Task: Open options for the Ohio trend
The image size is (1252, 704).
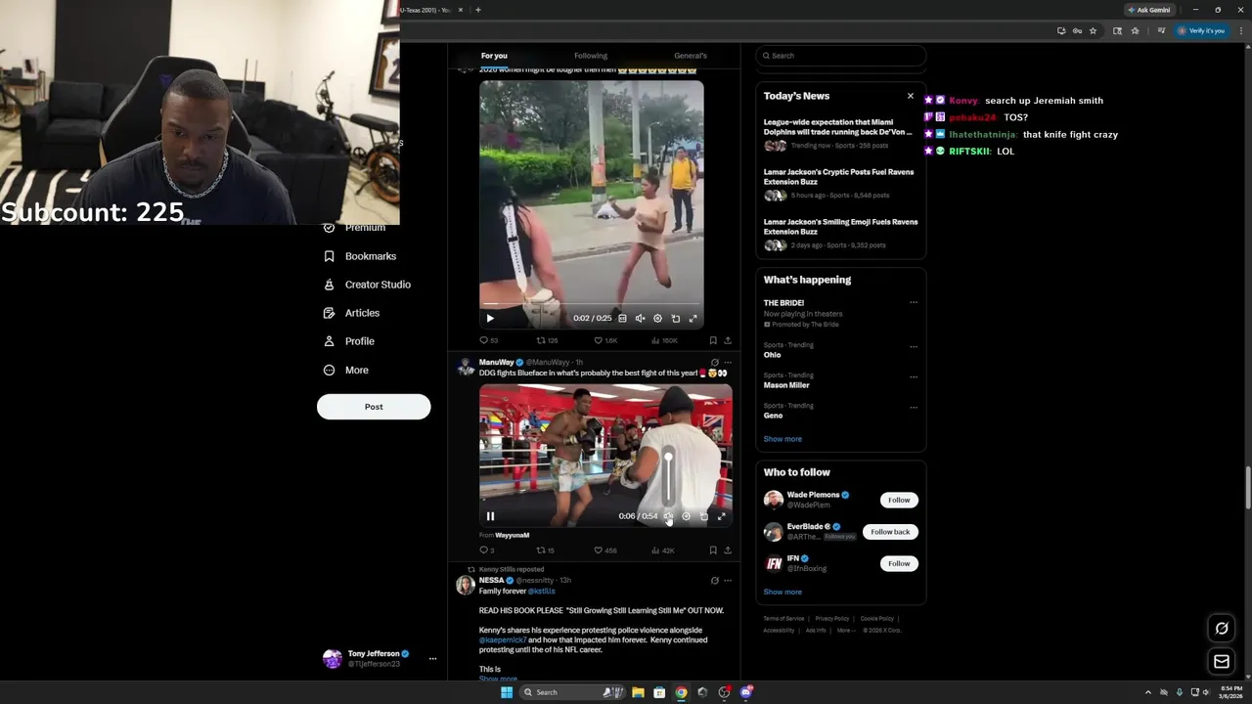Action: pos(914,345)
